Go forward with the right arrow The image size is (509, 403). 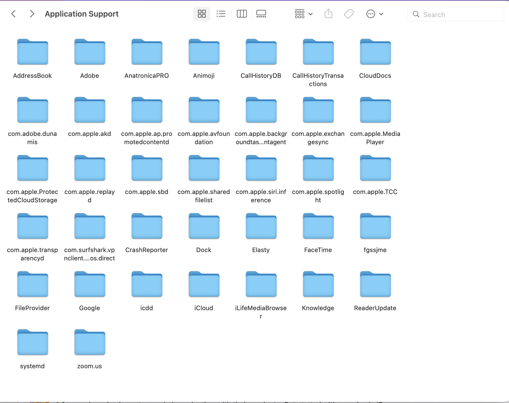click(x=32, y=14)
